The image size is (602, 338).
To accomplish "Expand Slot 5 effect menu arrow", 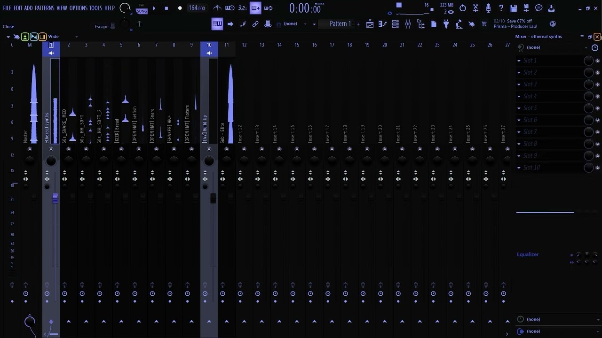I will pos(519,108).
